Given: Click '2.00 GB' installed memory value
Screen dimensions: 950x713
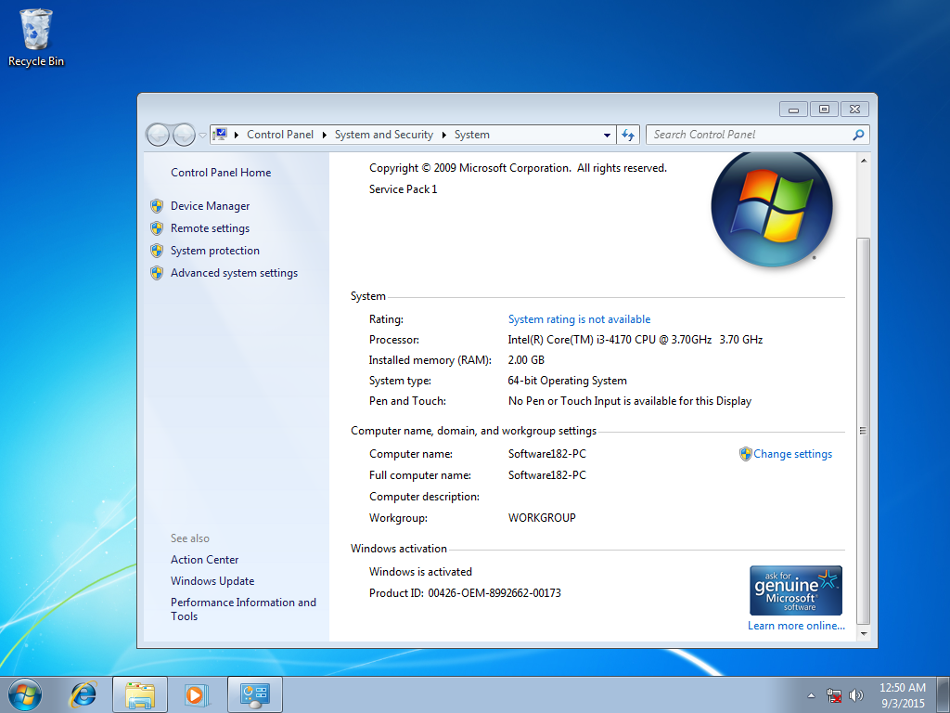Looking at the screenshot, I should coord(526,360).
